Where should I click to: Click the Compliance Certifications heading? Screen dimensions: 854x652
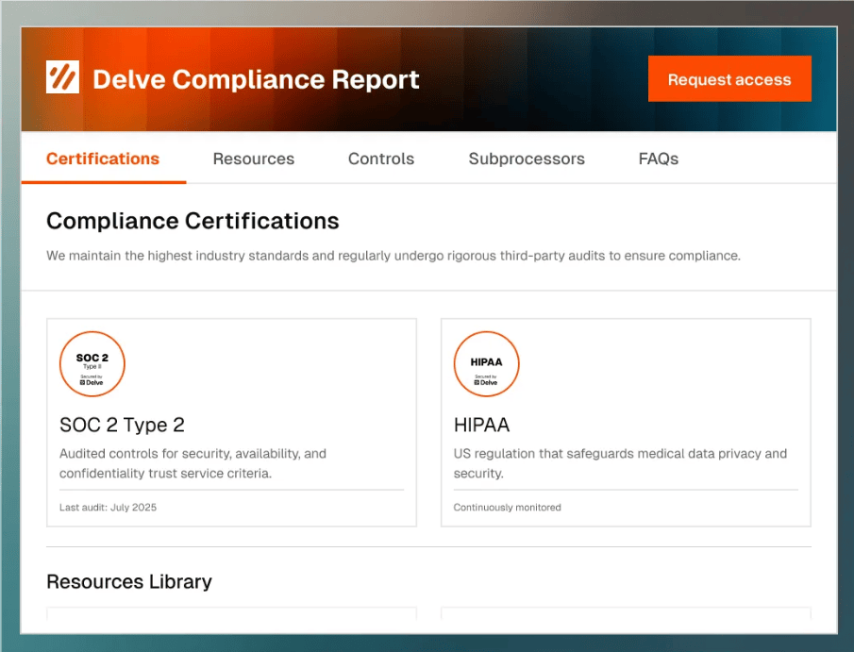(193, 221)
